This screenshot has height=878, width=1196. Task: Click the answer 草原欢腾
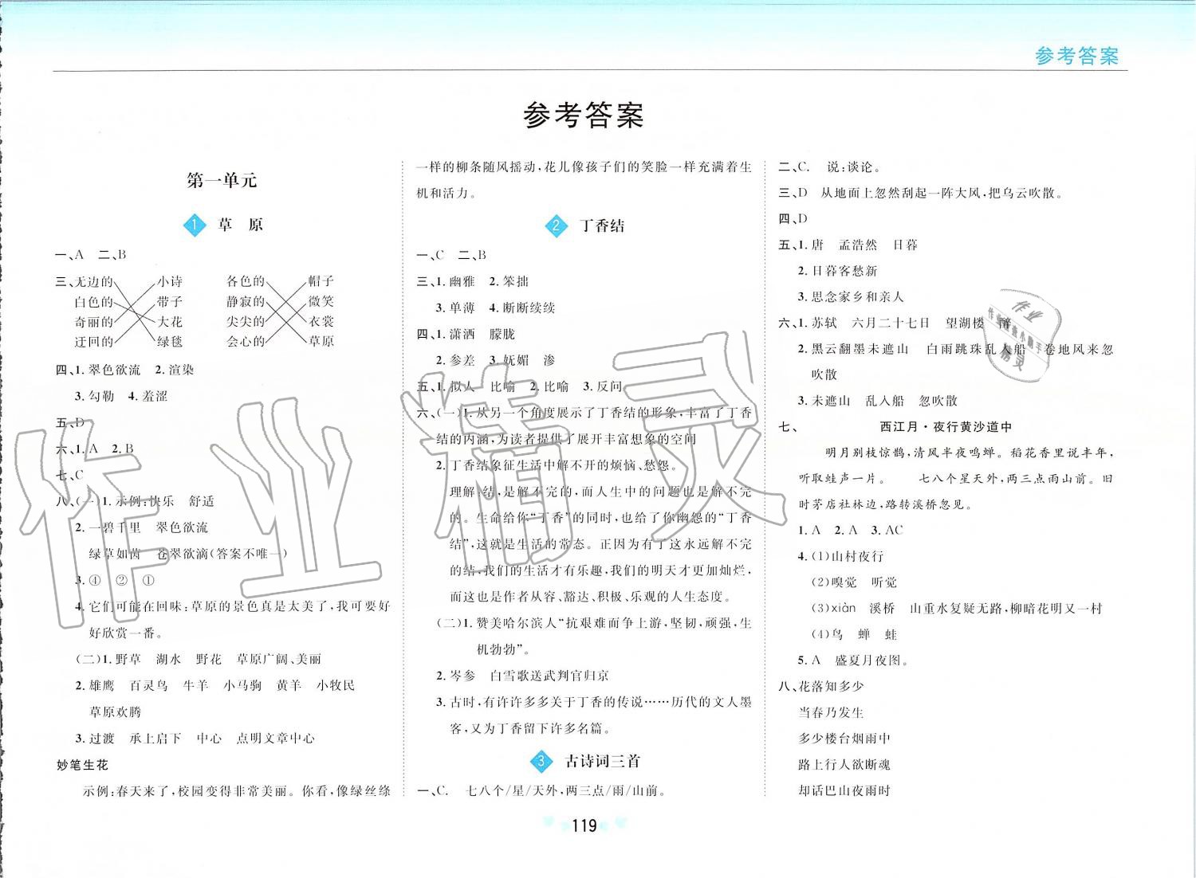[x=115, y=711]
